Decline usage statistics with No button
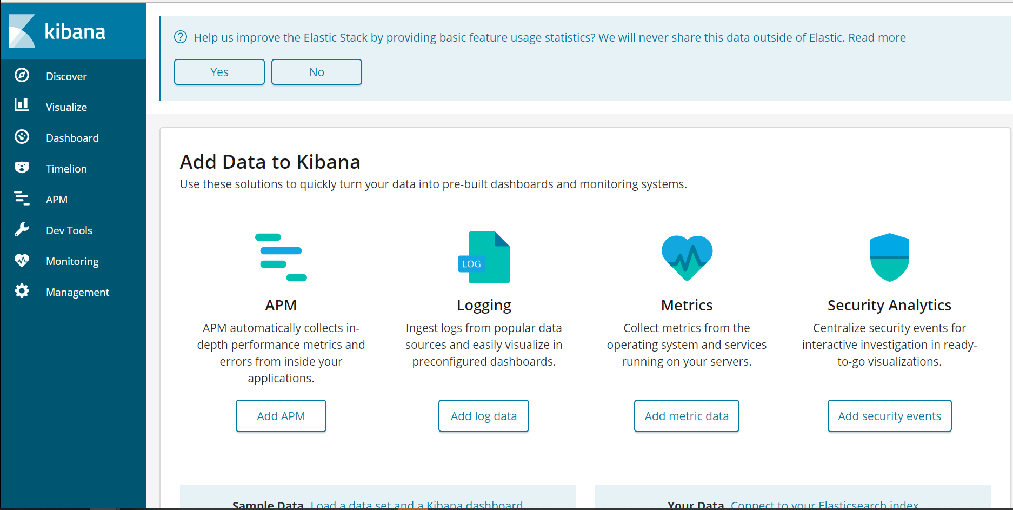The width and height of the screenshot is (1013, 510). [x=317, y=72]
